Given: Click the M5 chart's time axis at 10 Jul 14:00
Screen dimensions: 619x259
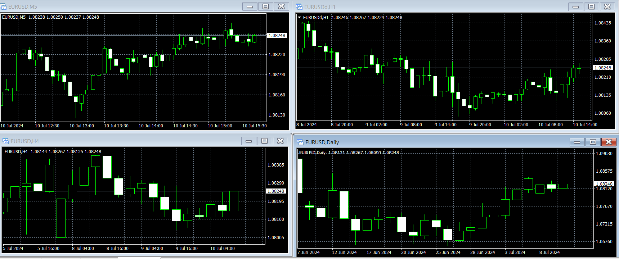Looking at the screenshot, I should (151, 126).
